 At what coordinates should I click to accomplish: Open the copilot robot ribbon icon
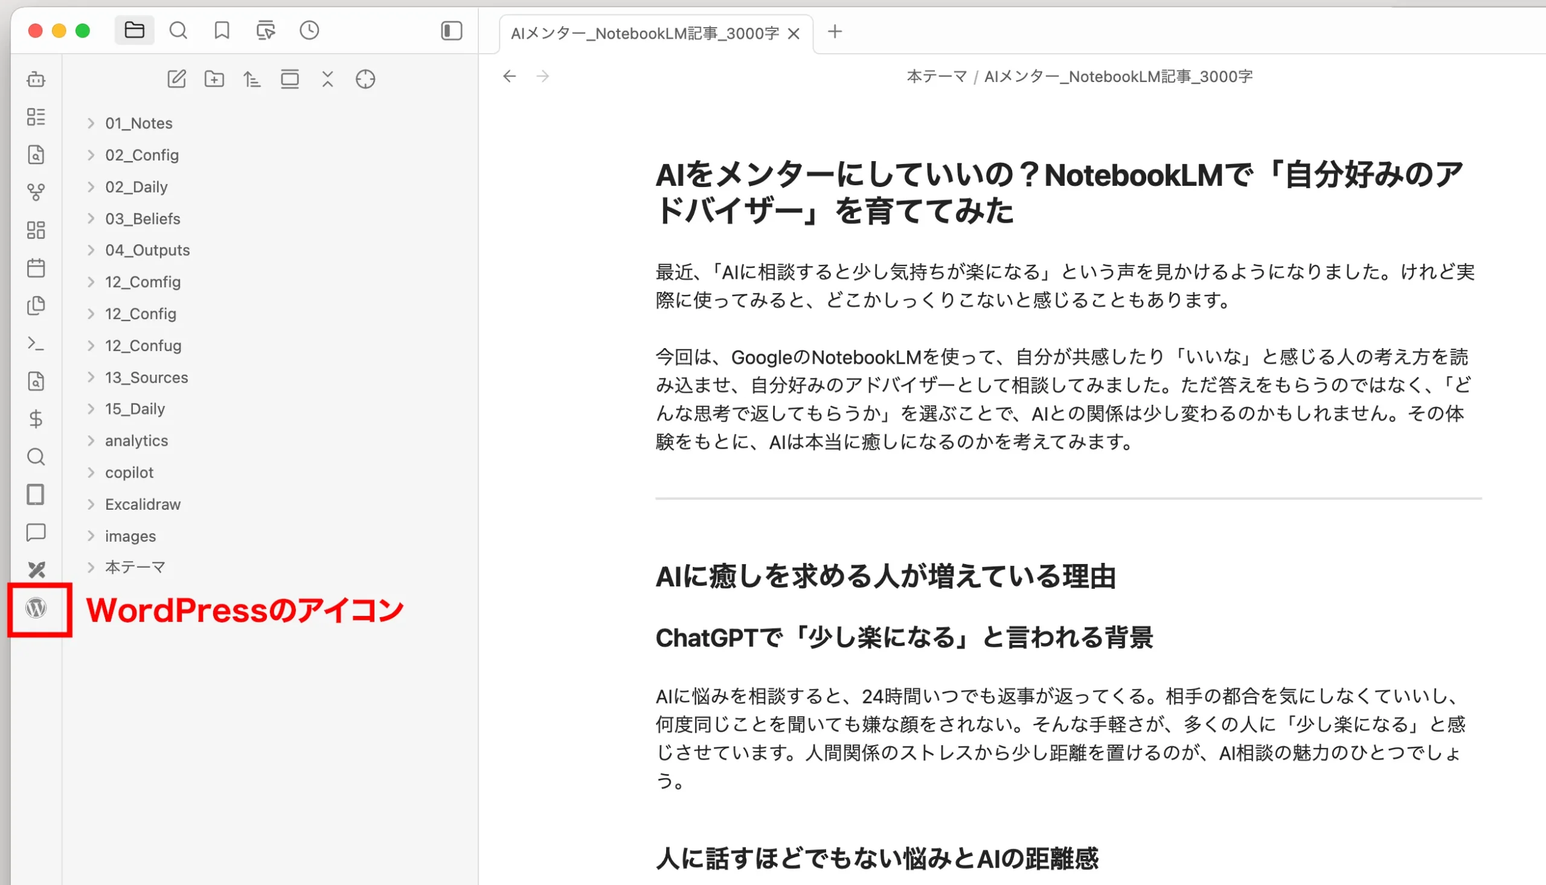pyautogui.click(x=36, y=79)
